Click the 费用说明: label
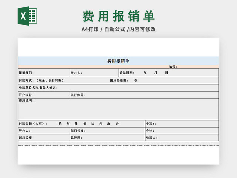237x178 pixels. coord(26,100)
